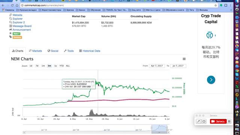Toggle Price (USD) series via axis label

[x=184, y=88]
